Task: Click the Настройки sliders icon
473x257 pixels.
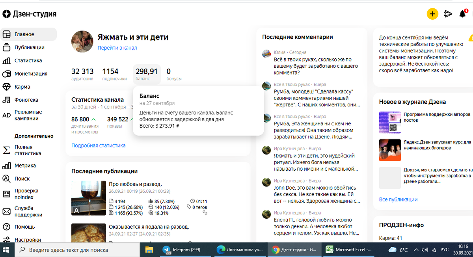Action: pos(7,239)
